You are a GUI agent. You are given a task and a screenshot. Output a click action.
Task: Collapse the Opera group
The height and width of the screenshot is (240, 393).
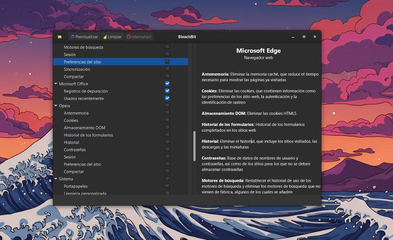(x=56, y=106)
